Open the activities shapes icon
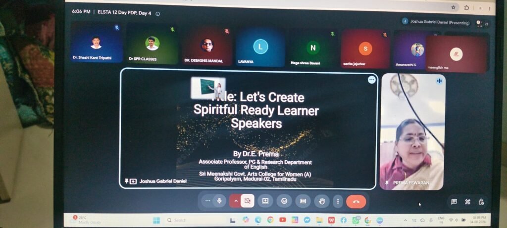The image size is (507, 228). pyautogui.click(x=467, y=201)
